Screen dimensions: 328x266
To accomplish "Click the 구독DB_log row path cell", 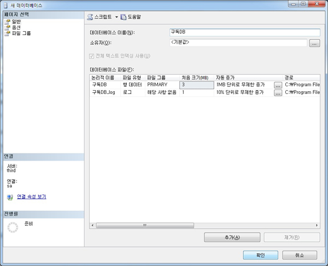I will 302,92.
